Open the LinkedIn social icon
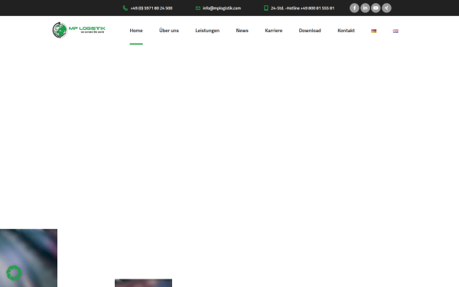459x287 pixels. (365, 8)
